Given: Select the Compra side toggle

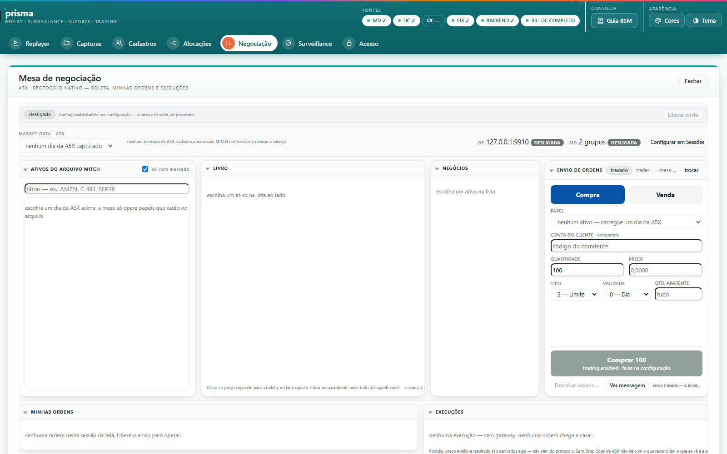Looking at the screenshot, I should tap(588, 195).
